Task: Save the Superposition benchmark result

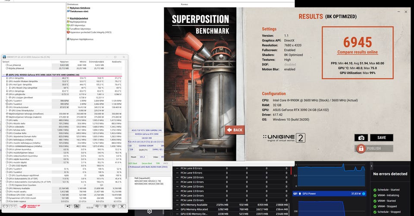Action: pyautogui.click(x=382, y=138)
